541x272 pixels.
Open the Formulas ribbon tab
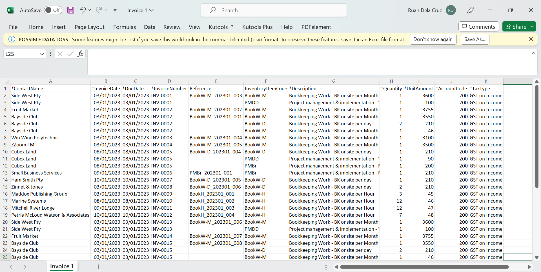(x=124, y=27)
